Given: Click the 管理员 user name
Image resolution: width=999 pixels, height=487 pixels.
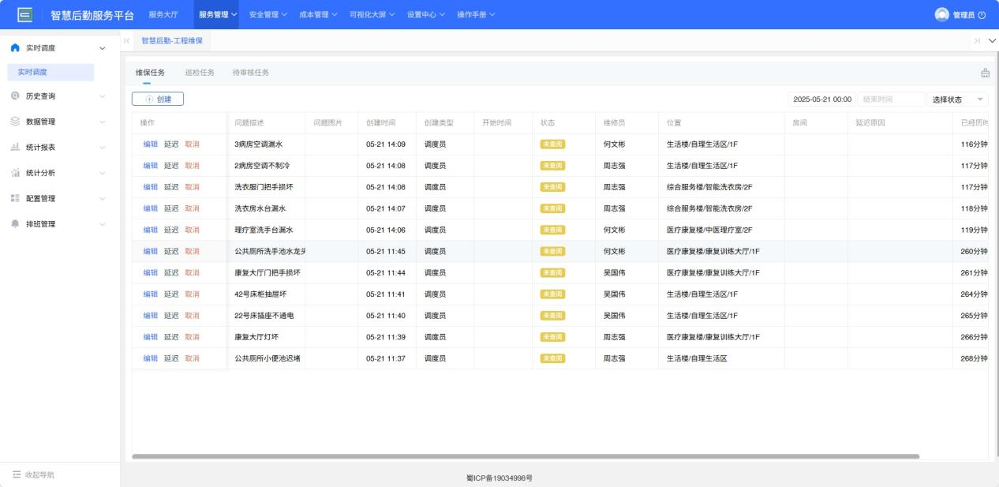Looking at the screenshot, I should tap(963, 15).
